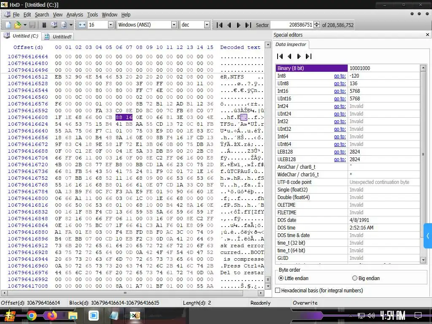Select the Data inspector tab
The image size is (432, 324).
click(291, 44)
